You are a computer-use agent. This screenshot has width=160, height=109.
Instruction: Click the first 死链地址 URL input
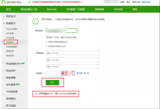pyautogui.click(x=73, y=53)
